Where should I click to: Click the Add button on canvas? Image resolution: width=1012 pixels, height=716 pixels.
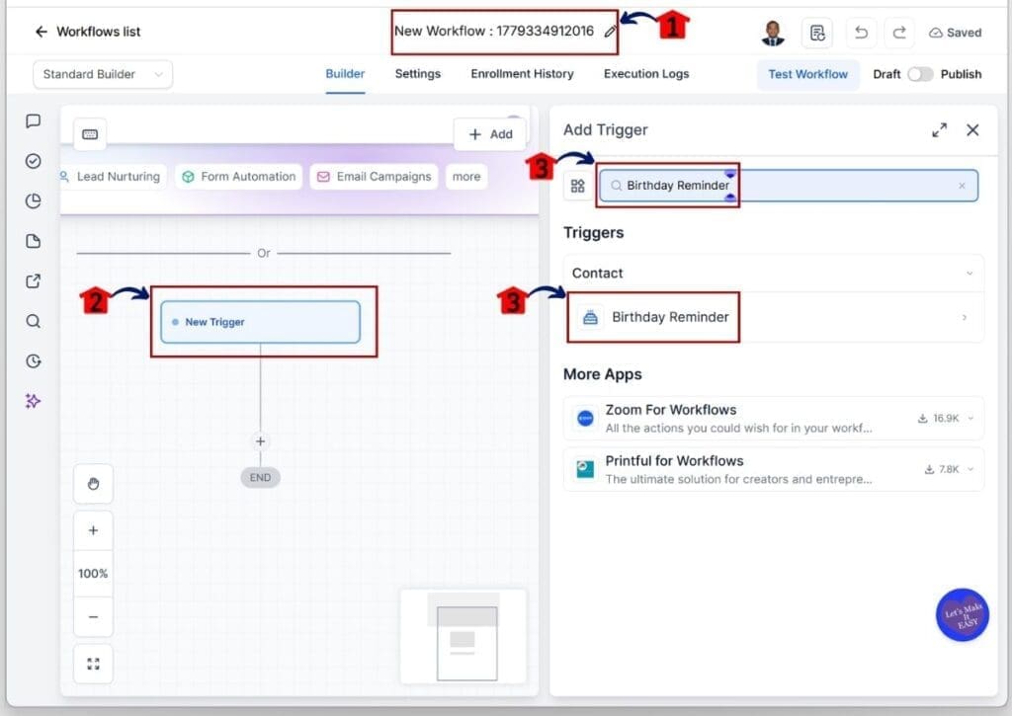(x=490, y=134)
